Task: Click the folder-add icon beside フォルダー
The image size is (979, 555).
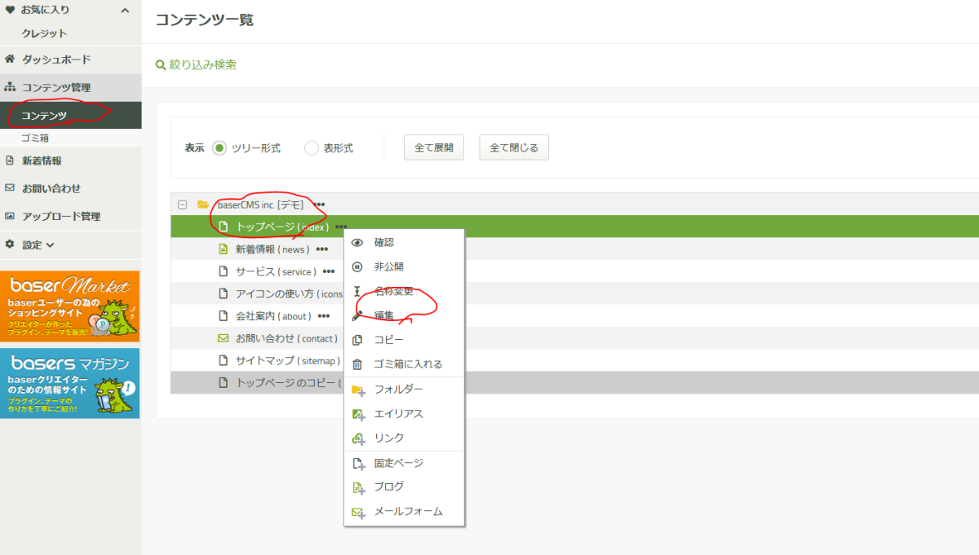Action: pos(357,390)
